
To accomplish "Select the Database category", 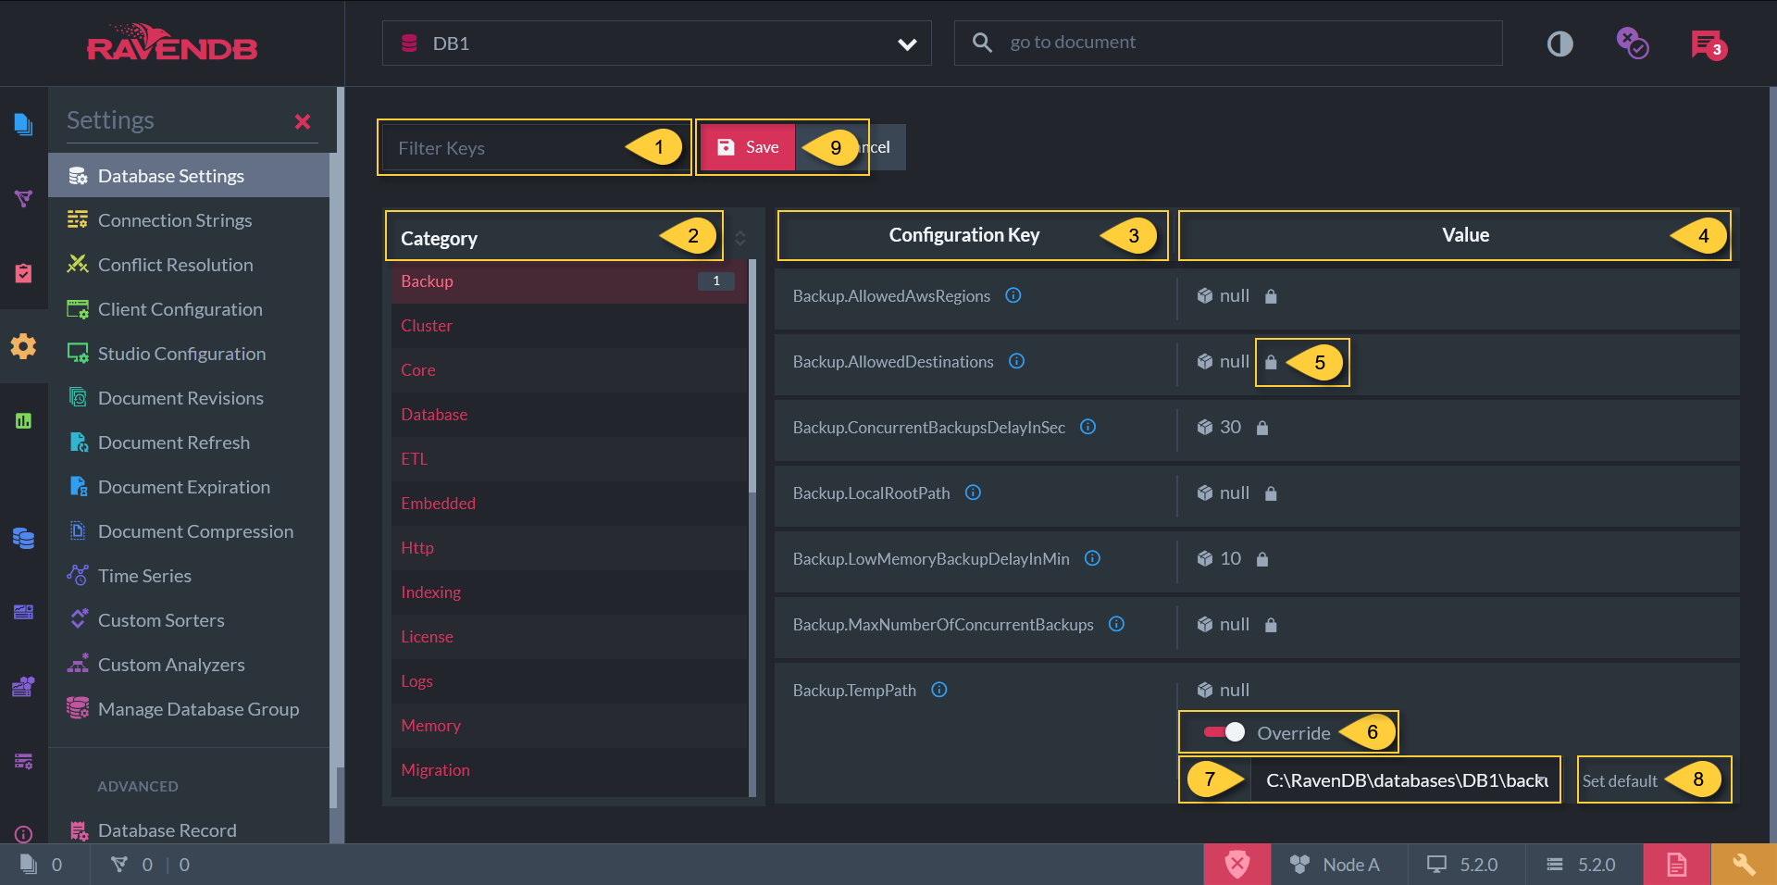I will point(568,415).
